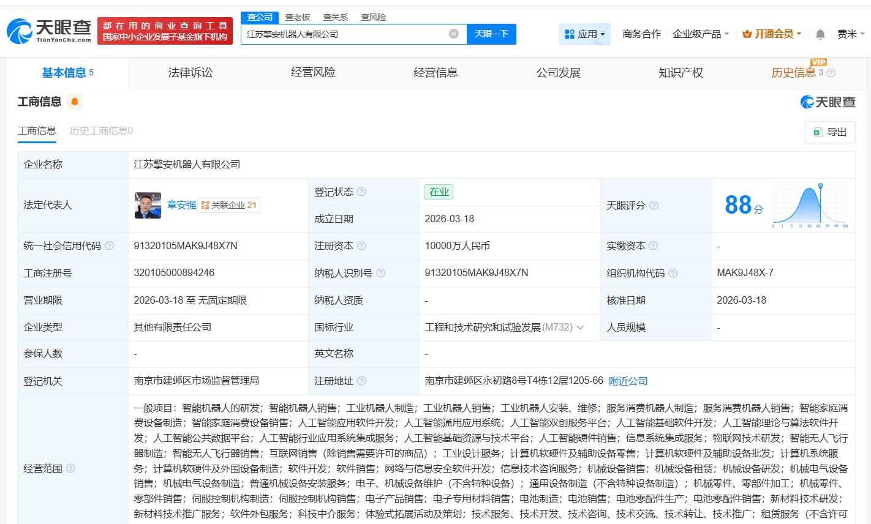
Task: Click the TianYanCha logo icon
Action: (x=20, y=31)
